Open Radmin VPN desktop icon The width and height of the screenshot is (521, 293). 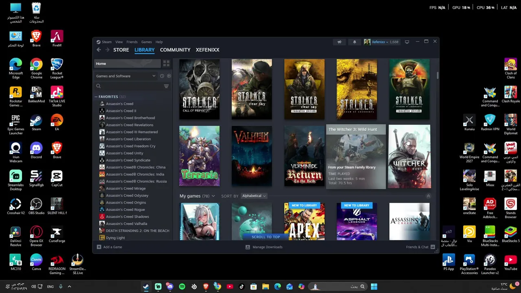tap(490, 122)
